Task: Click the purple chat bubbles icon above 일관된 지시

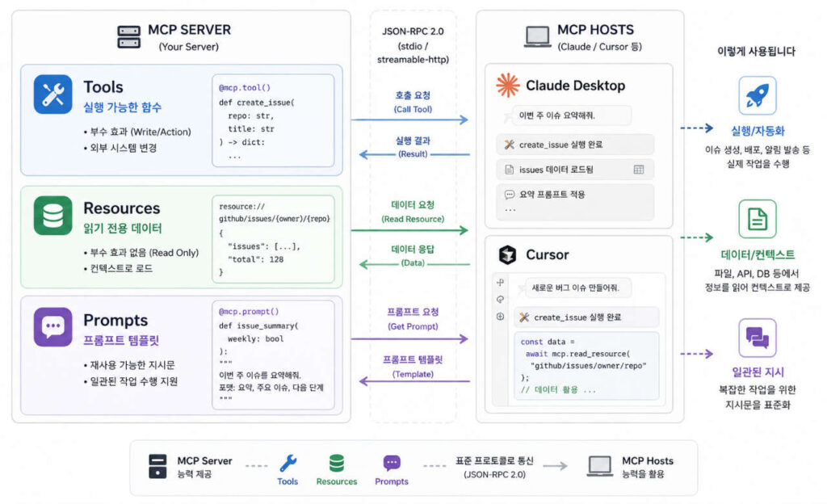Action: tap(757, 338)
